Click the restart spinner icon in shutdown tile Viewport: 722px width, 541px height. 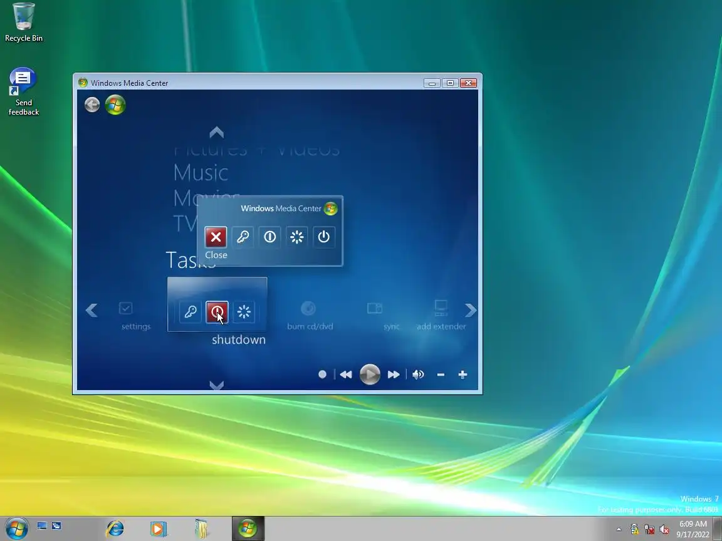244,312
